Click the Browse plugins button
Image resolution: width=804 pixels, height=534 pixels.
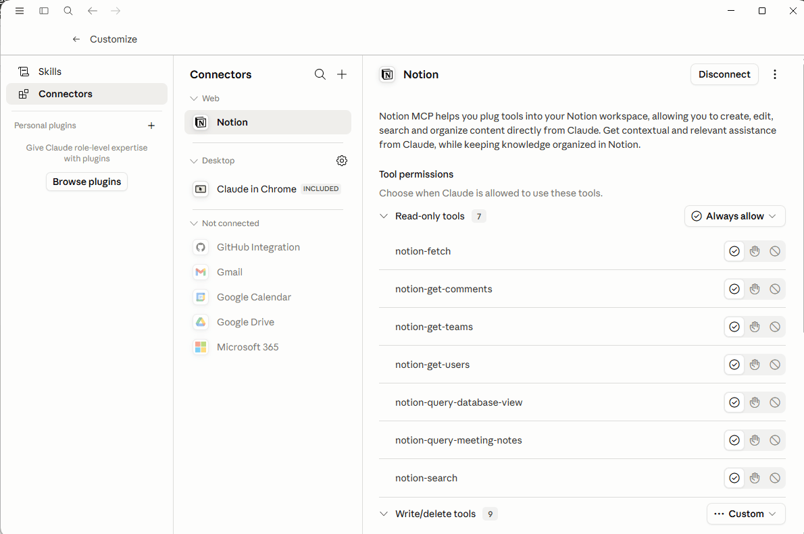(x=86, y=182)
